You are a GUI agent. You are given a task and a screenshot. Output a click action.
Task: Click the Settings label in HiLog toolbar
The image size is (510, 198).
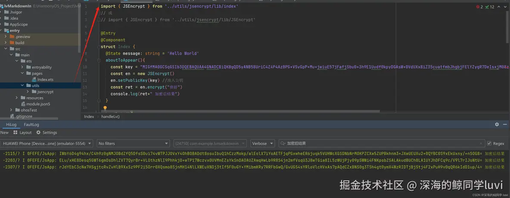click(x=50, y=133)
